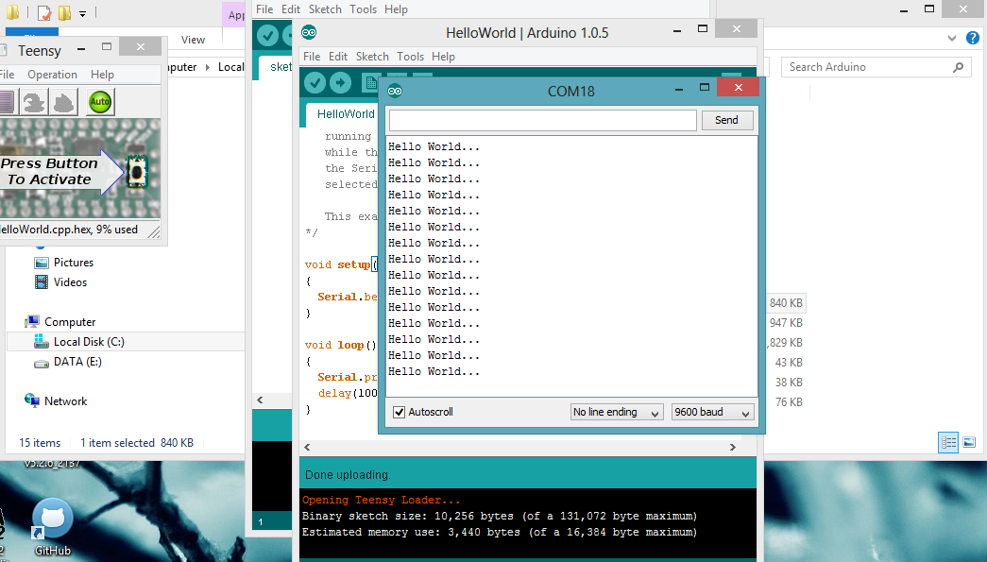Toggle the Autoscroll checkbox
Viewport: 987px width, 562px height.
[400, 412]
